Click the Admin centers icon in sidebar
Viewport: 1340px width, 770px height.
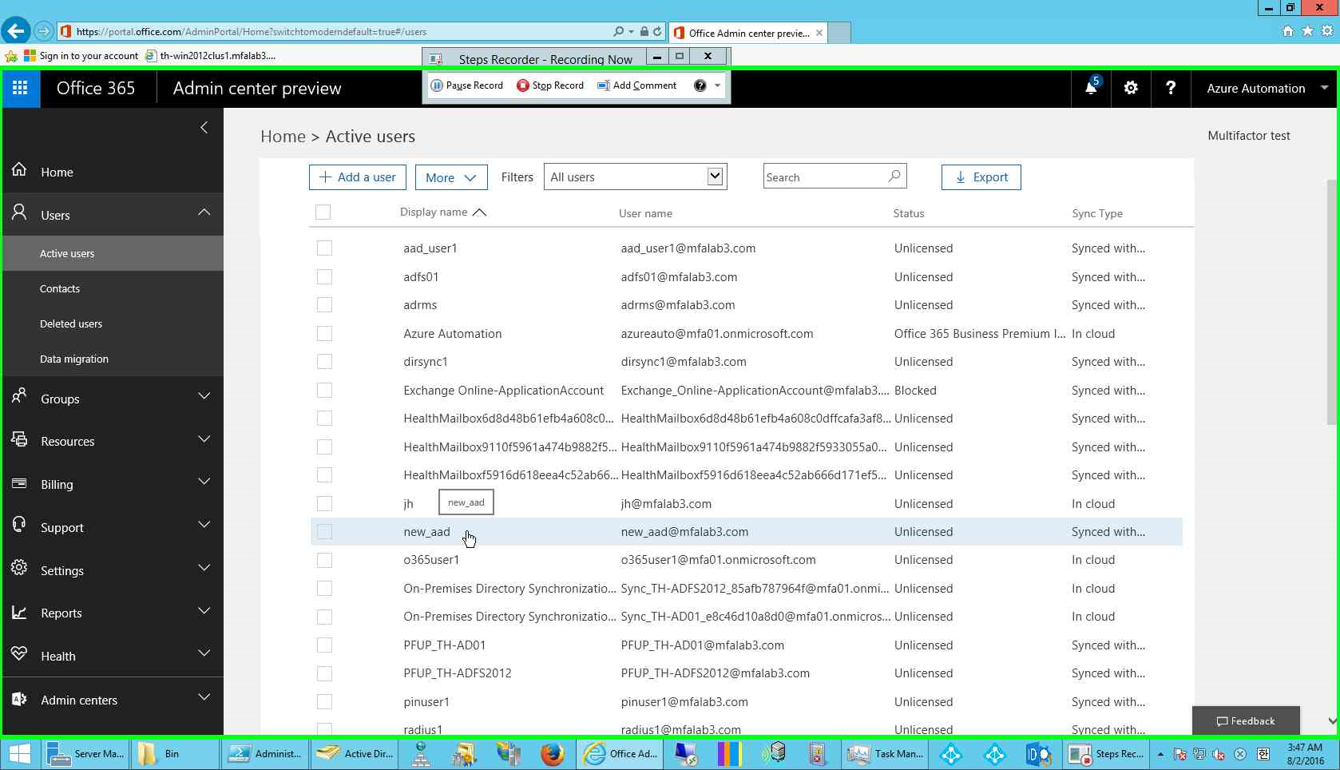pos(19,699)
